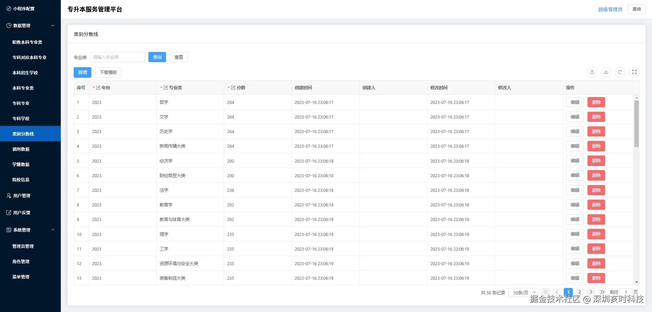Edit the 理学 row
This screenshot has height=312, width=652.
click(575, 234)
